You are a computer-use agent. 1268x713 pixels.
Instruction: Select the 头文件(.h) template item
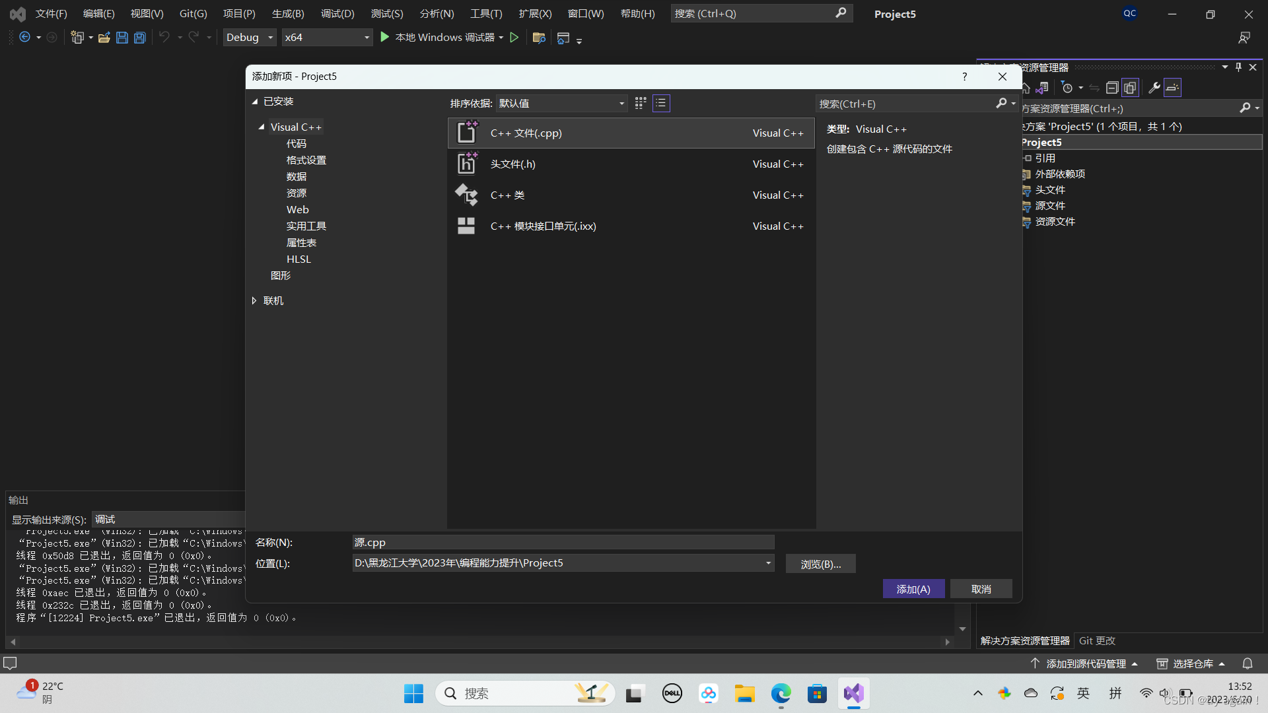pyautogui.click(x=512, y=164)
